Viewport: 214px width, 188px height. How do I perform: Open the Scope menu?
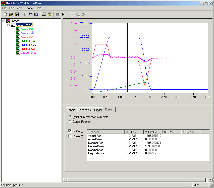29,8
